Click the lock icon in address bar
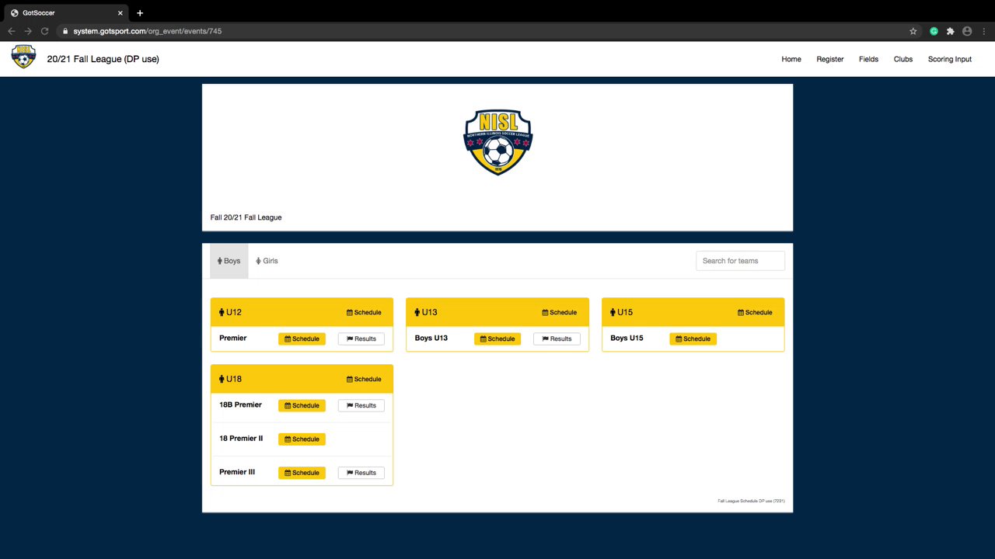The width and height of the screenshot is (995, 559). click(65, 31)
